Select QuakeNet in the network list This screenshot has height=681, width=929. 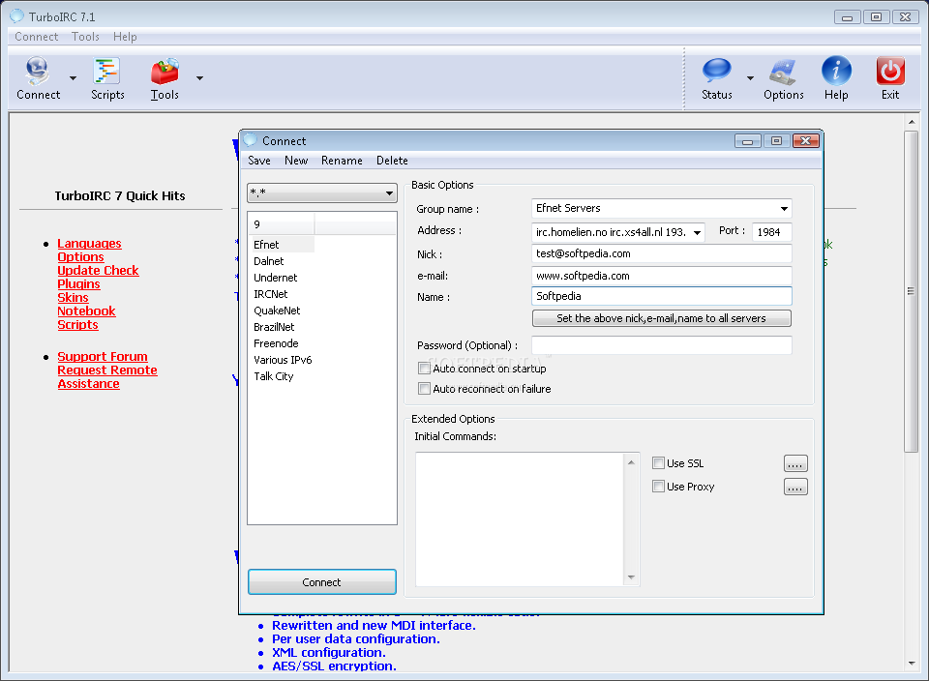[277, 311]
